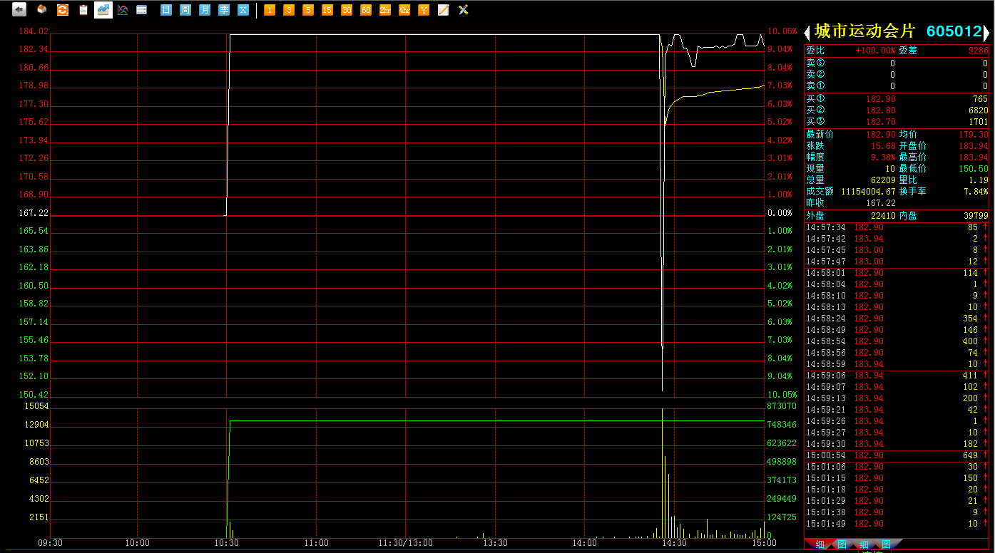
Task: Select the 5-minute period icon
Action: (x=308, y=10)
